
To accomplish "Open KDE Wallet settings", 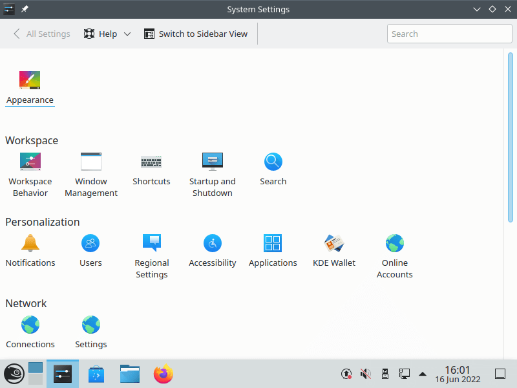I will 334,250.
